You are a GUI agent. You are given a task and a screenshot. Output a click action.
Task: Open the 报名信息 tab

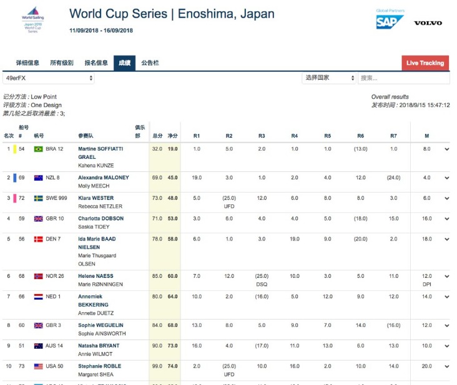tap(96, 63)
